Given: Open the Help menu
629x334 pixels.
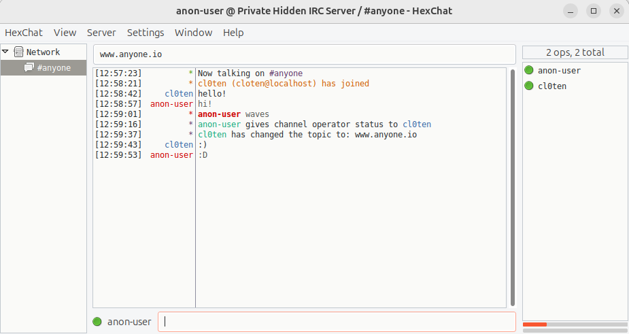Looking at the screenshot, I should click(233, 33).
